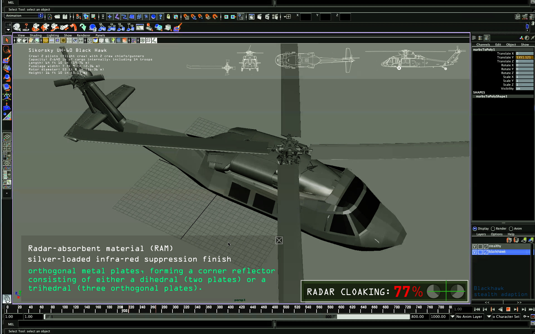Click the lock selection padlock icon
Image resolution: width=535 pixels, height=334 pixels.
168,17
